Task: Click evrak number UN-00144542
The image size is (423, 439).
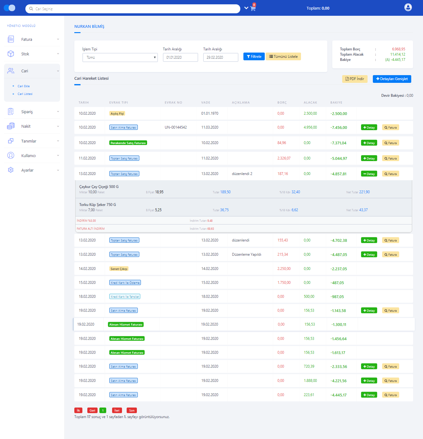Action: [x=176, y=127]
